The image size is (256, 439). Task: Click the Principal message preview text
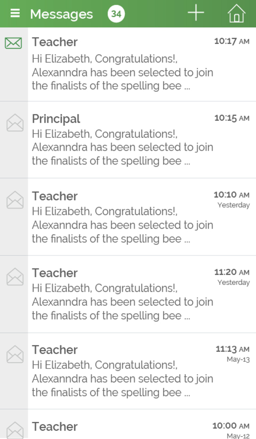pyautogui.click(x=122, y=147)
